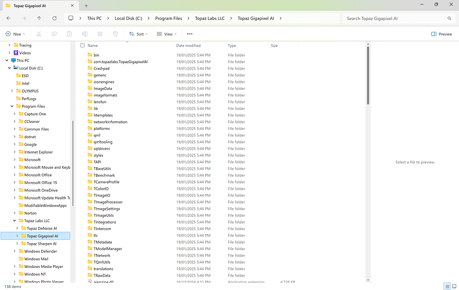This screenshot has height=290, width=459.
Task: Click the Cut toolbar icon
Action: click(39, 34)
